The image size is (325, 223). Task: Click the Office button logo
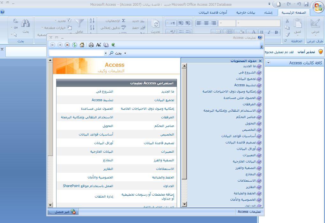click(x=318, y=8)
